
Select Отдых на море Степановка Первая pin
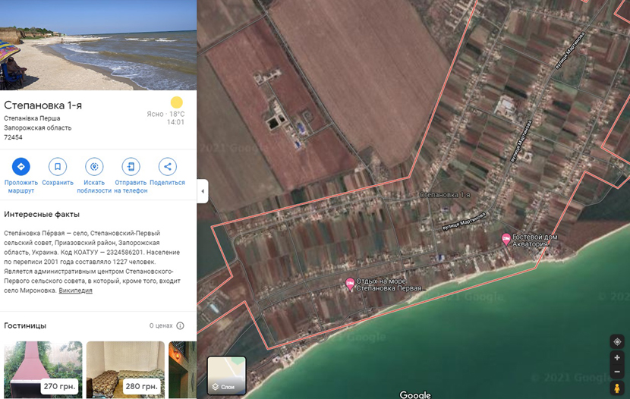[350, 284]
